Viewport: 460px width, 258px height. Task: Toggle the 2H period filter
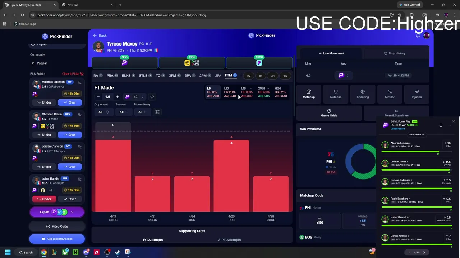pos(272,76)
